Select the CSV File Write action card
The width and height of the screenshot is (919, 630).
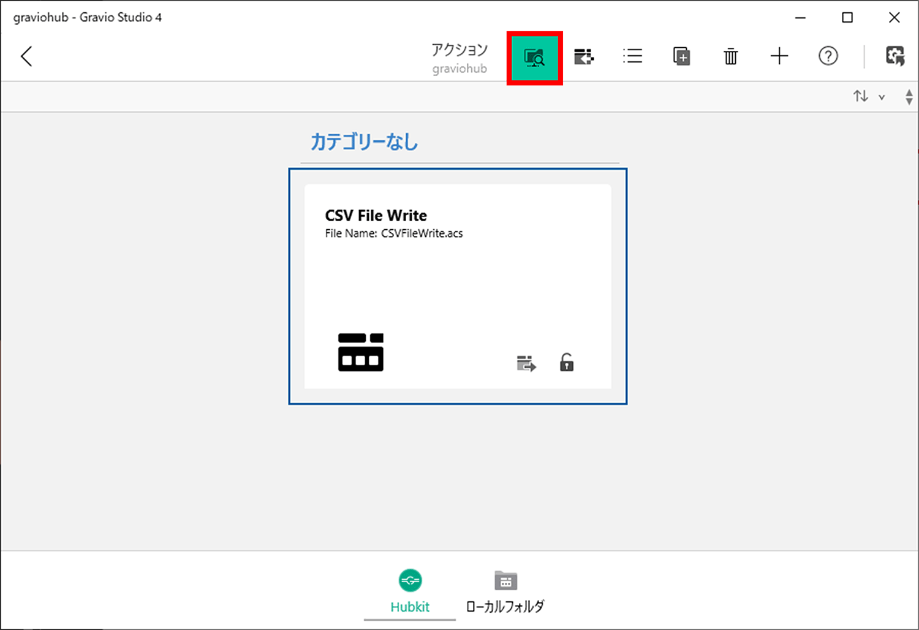point(458,286)
